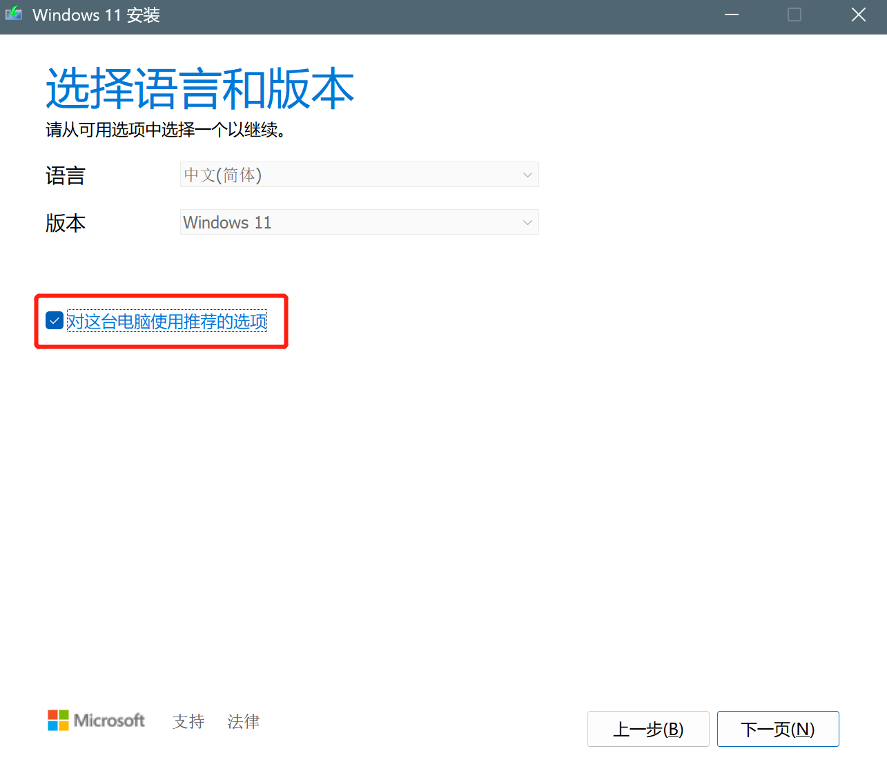Go back using the 上一步(B) button

648,728
